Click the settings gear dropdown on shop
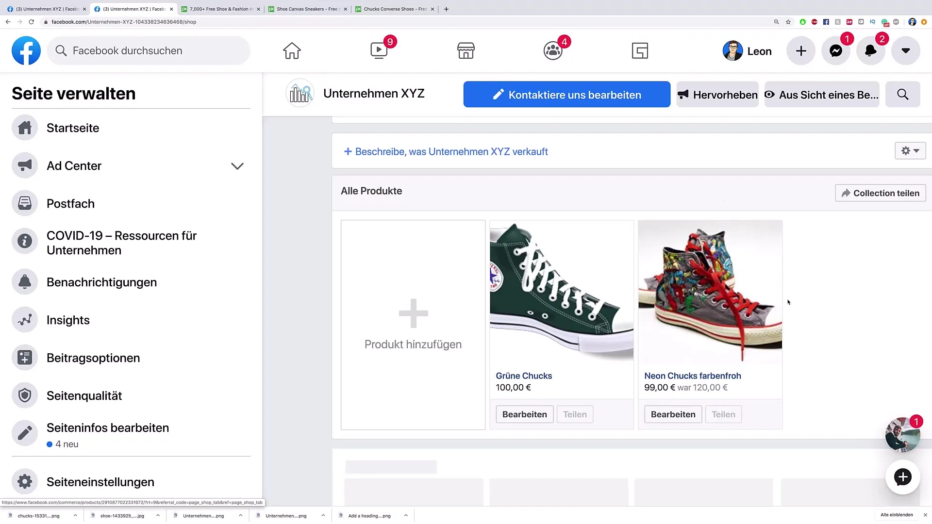Image resolution: width=932 pixels, height=524 pixels. click(x=910, y=150)
